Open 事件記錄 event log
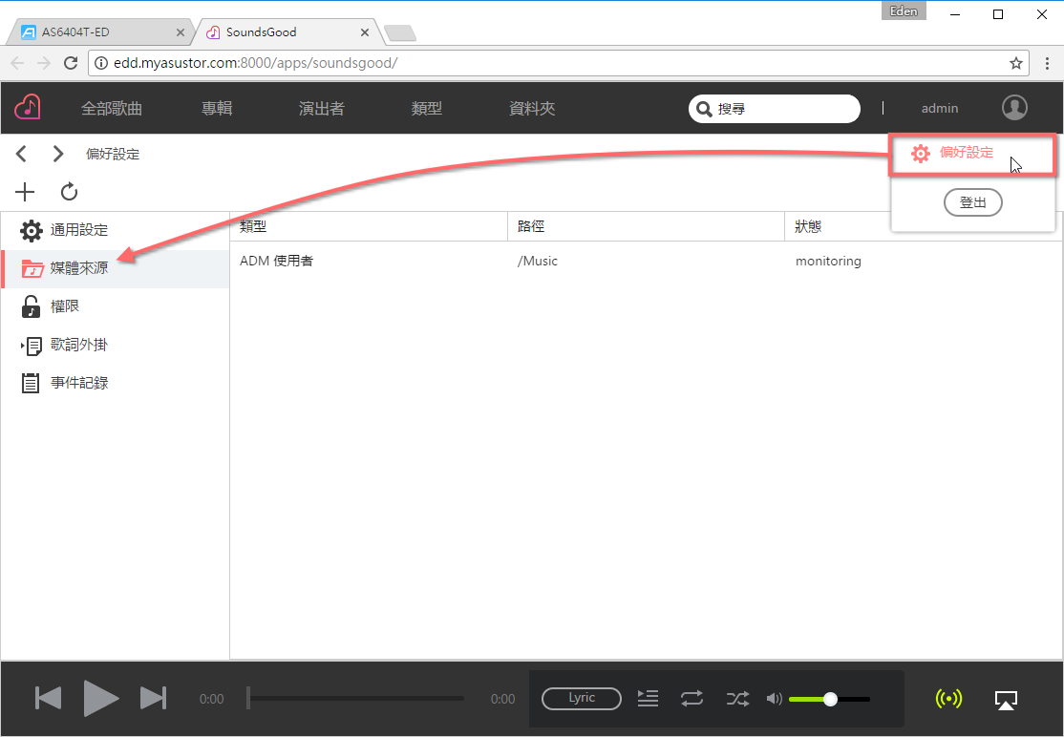The height and width of the screenshot is (737, 1064). 116,383
